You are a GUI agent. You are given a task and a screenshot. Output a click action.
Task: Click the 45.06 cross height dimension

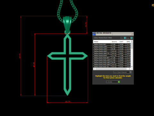coord(34,64)
